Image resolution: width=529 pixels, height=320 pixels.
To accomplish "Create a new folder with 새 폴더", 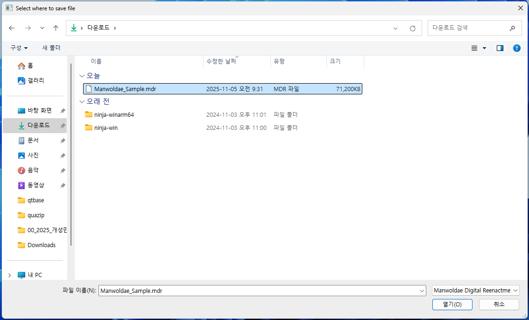I will (50, 48).
